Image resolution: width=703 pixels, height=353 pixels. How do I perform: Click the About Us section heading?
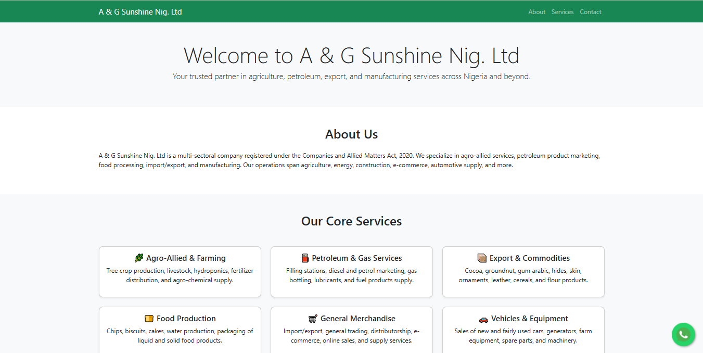pyautogui.click(x=351, y=134)
